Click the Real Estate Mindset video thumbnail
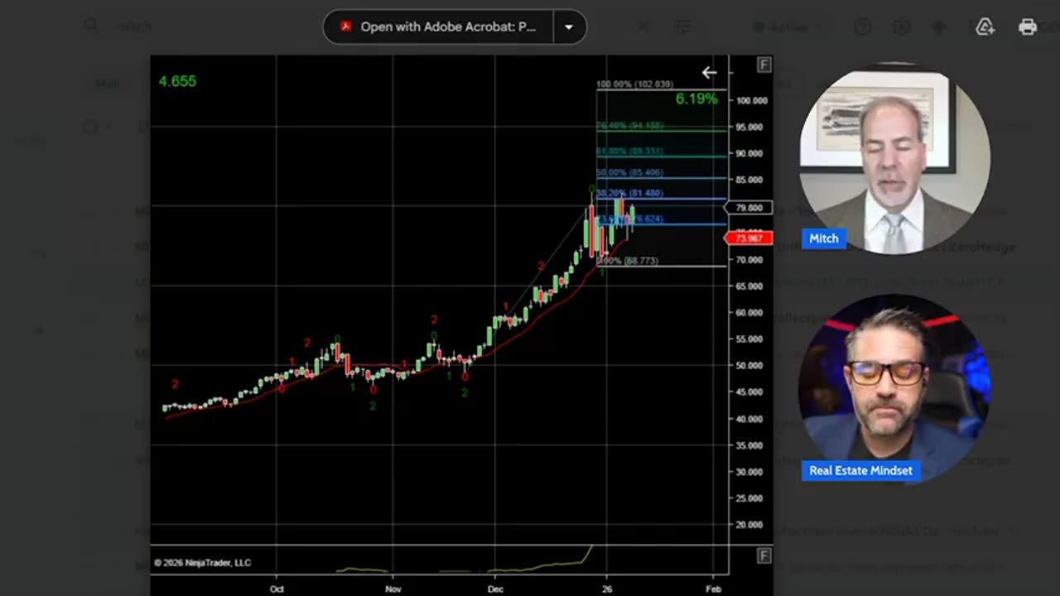Viewport: 1060px width, 596px height. (x=894, y=389)
